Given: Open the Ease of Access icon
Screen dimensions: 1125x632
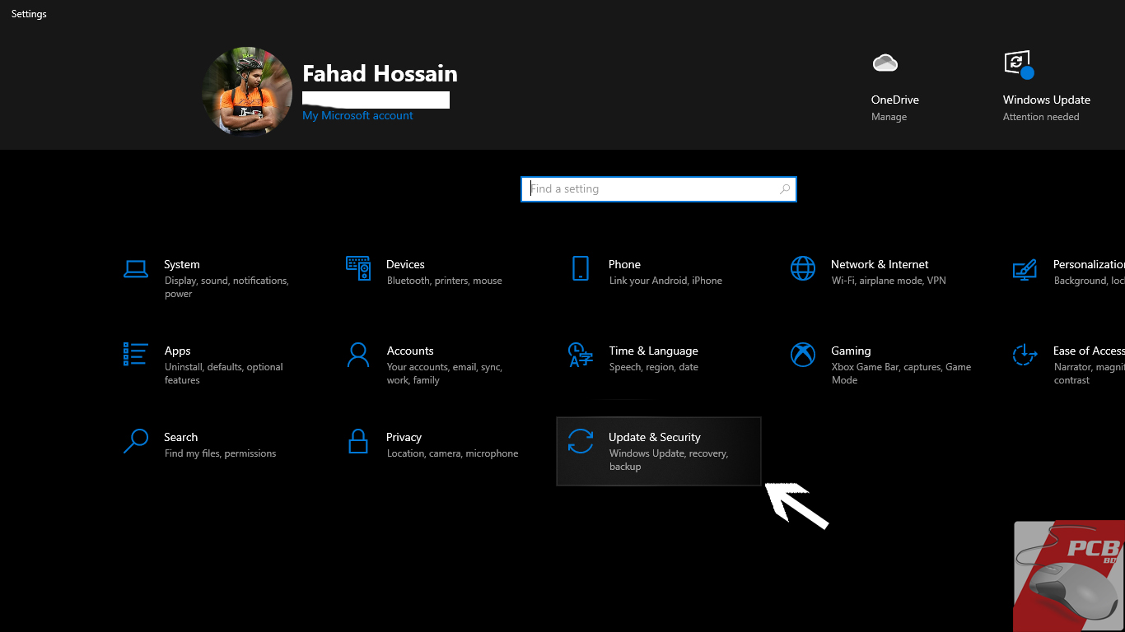Looking at the screenshot, I should pyautogui.click(x=1025, y=355).
